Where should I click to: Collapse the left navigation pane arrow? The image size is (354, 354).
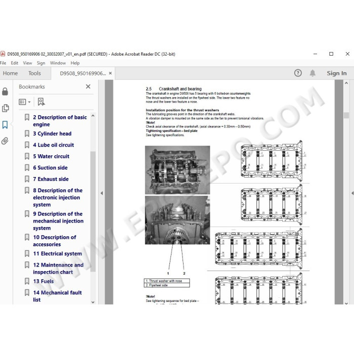(x=101, y=193)
